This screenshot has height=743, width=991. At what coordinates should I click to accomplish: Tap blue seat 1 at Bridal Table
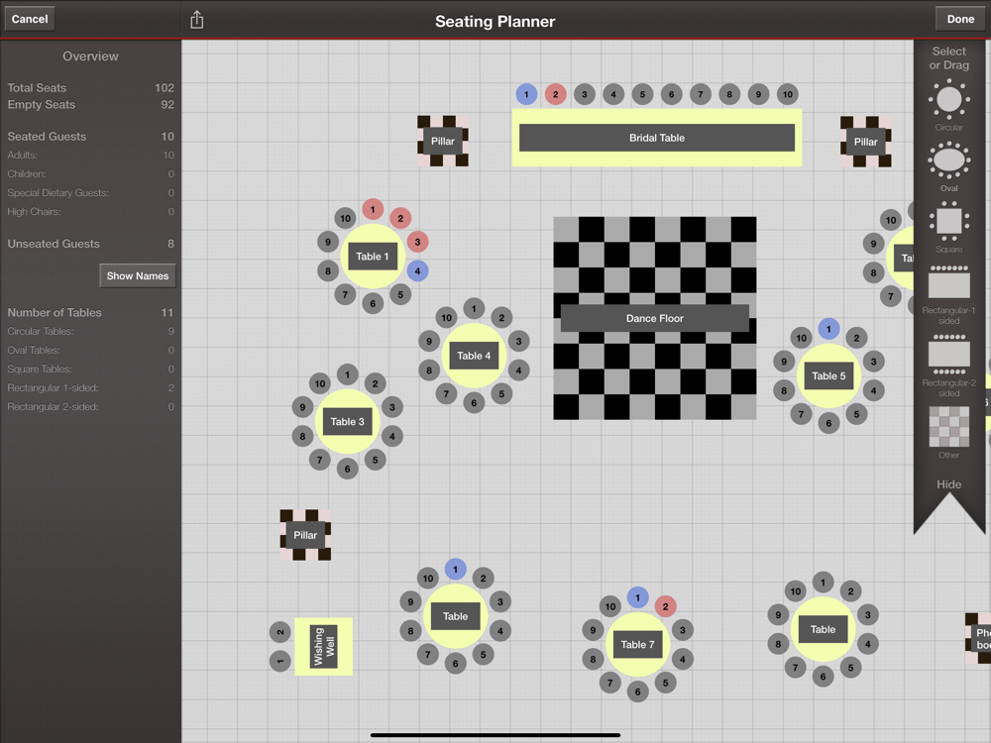[526, 95]
